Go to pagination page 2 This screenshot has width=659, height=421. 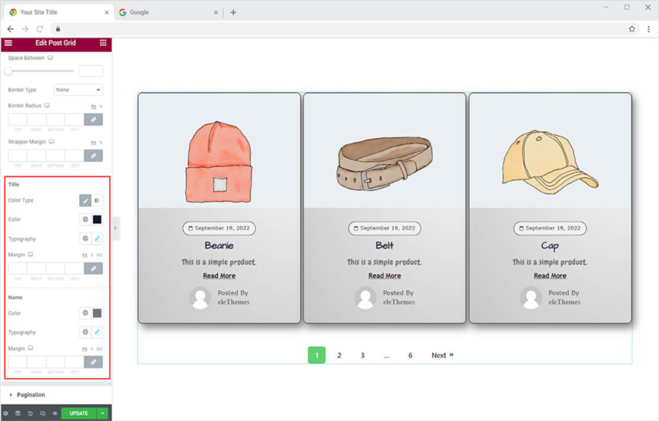[x=339, y=355]
